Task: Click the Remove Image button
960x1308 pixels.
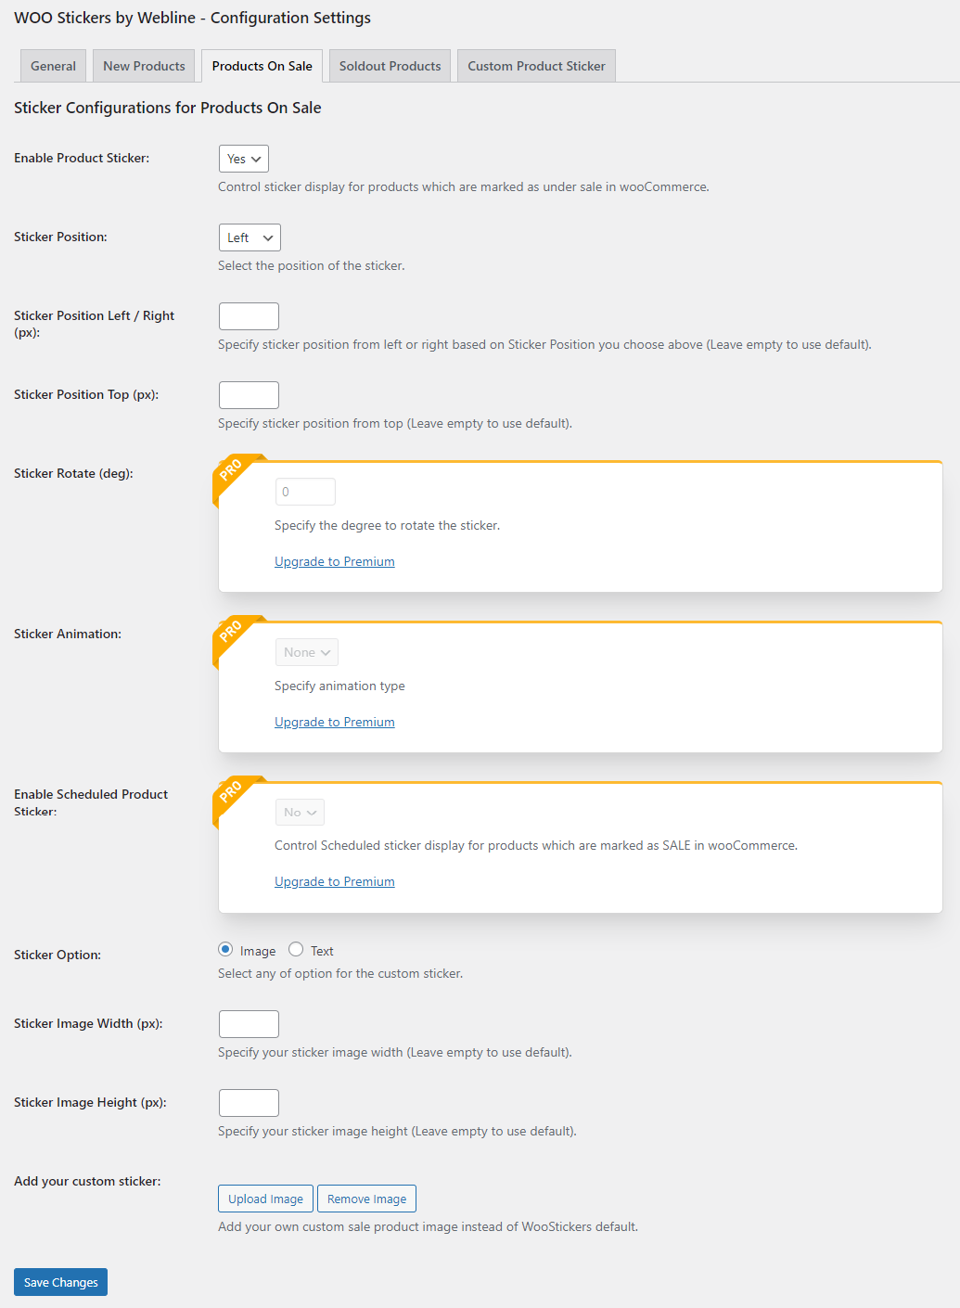Action: [366, 1199]
